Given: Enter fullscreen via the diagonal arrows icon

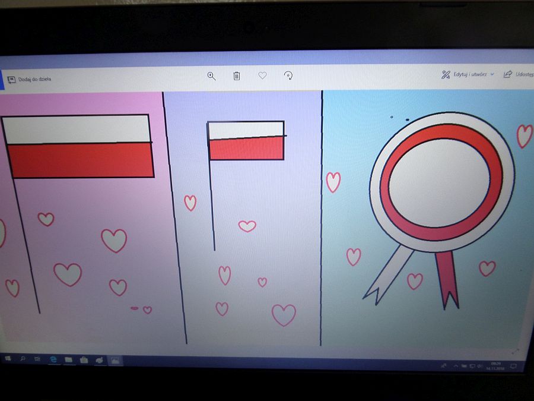Looking at the screenshot, I should click(x=515, y=352).
